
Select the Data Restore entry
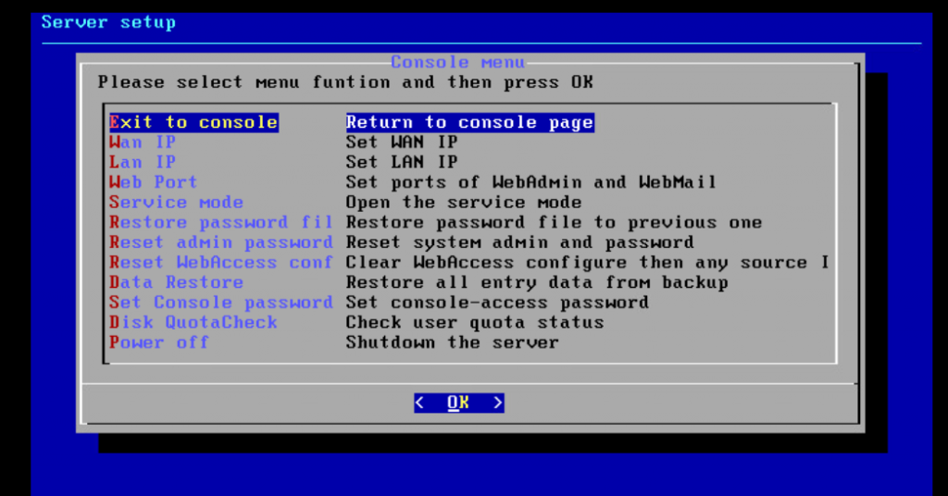177,282
